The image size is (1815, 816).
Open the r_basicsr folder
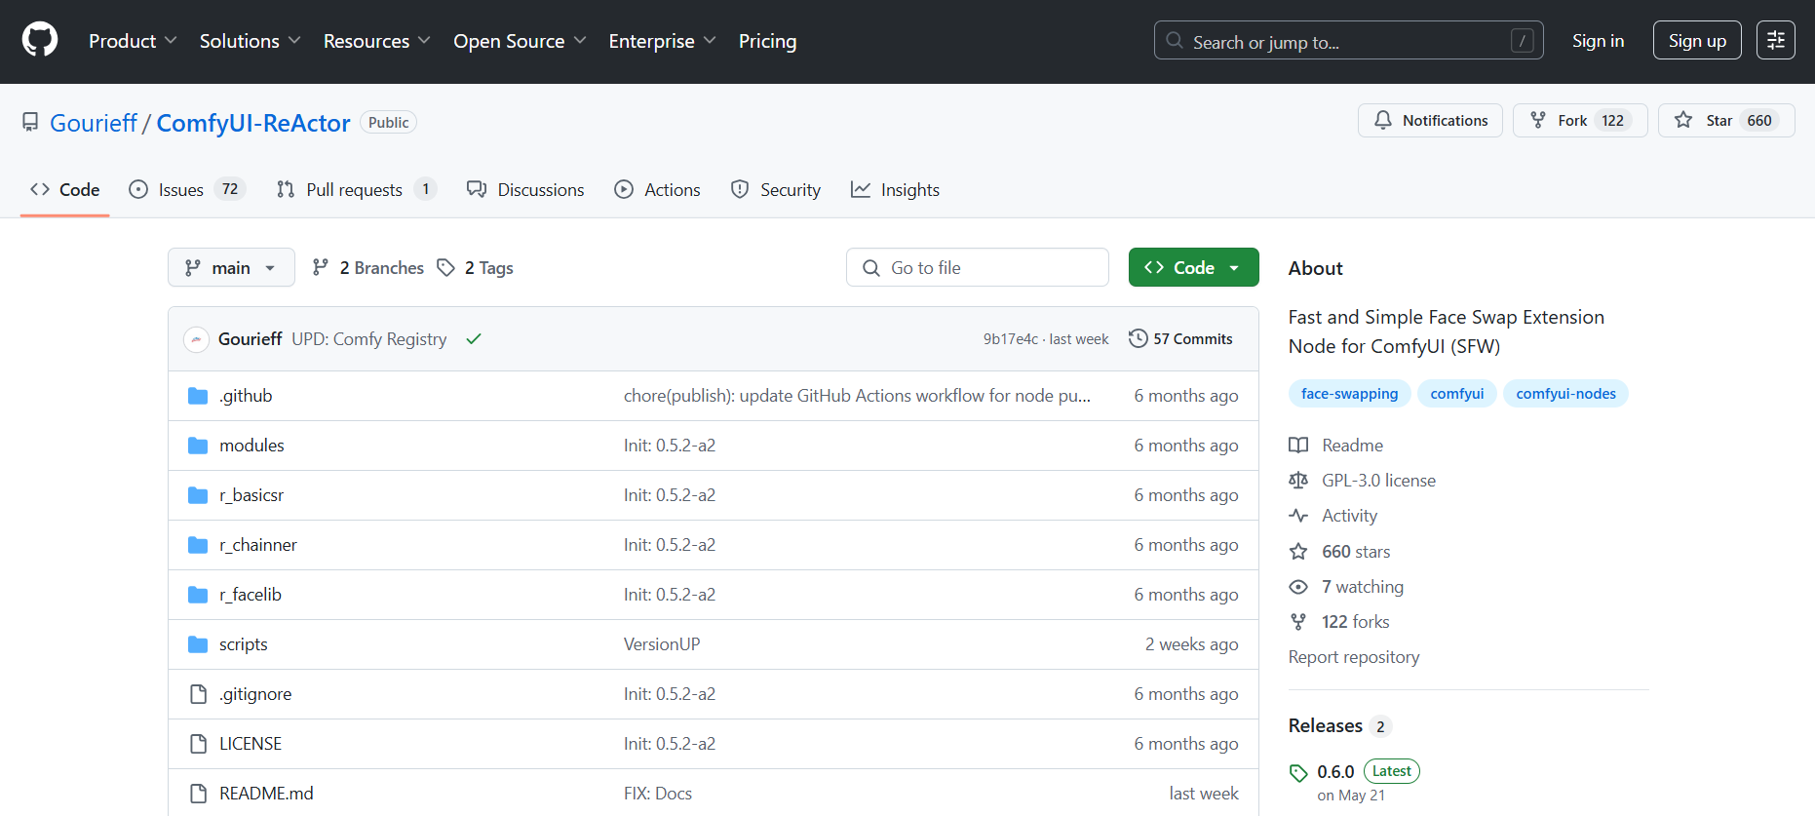point(251,494)
